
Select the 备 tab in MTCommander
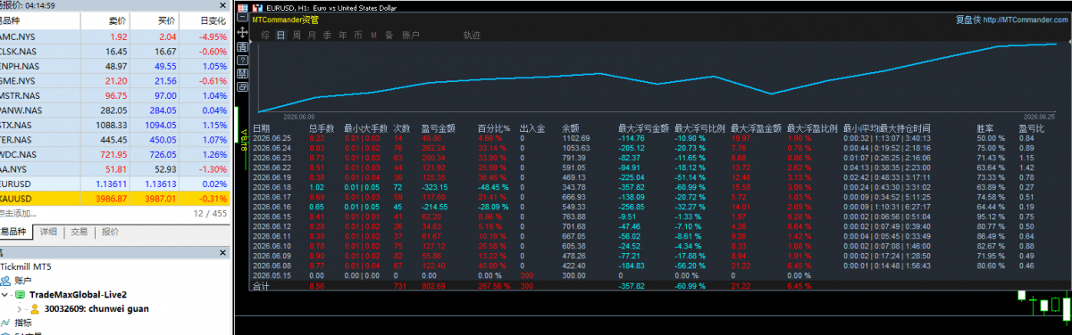tap(389, 36)
